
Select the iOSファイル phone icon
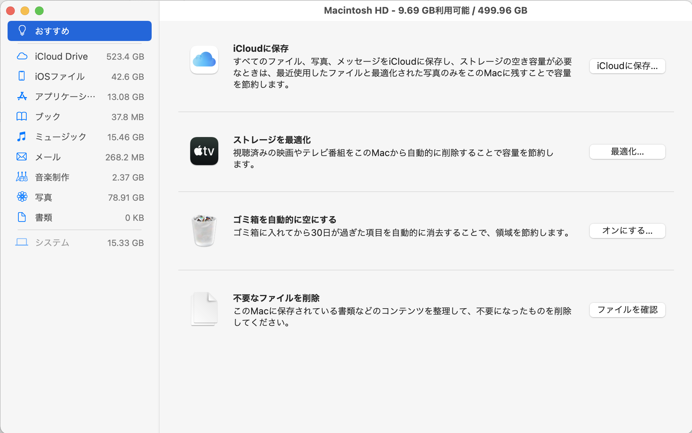[x=22, y=76]
